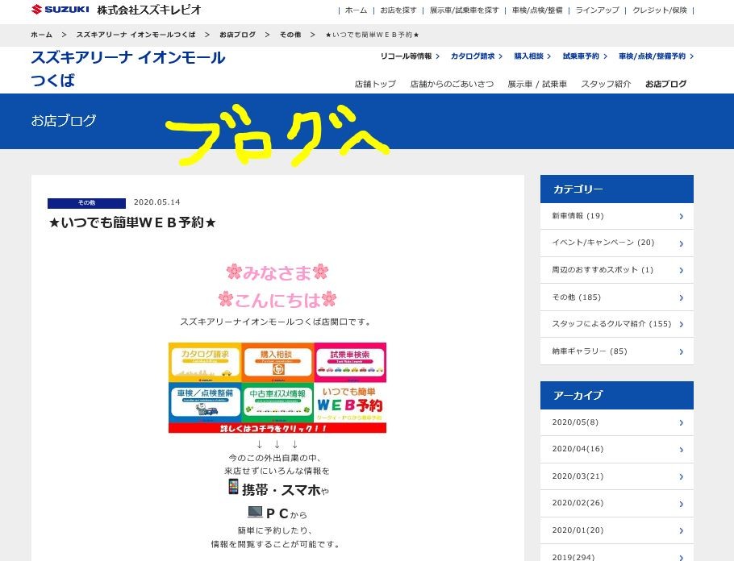Click 中古車オススメ情報 tile in banner image
Image resolution: width=734 pixels, height=561 pixels.
[x=277, y=402]
